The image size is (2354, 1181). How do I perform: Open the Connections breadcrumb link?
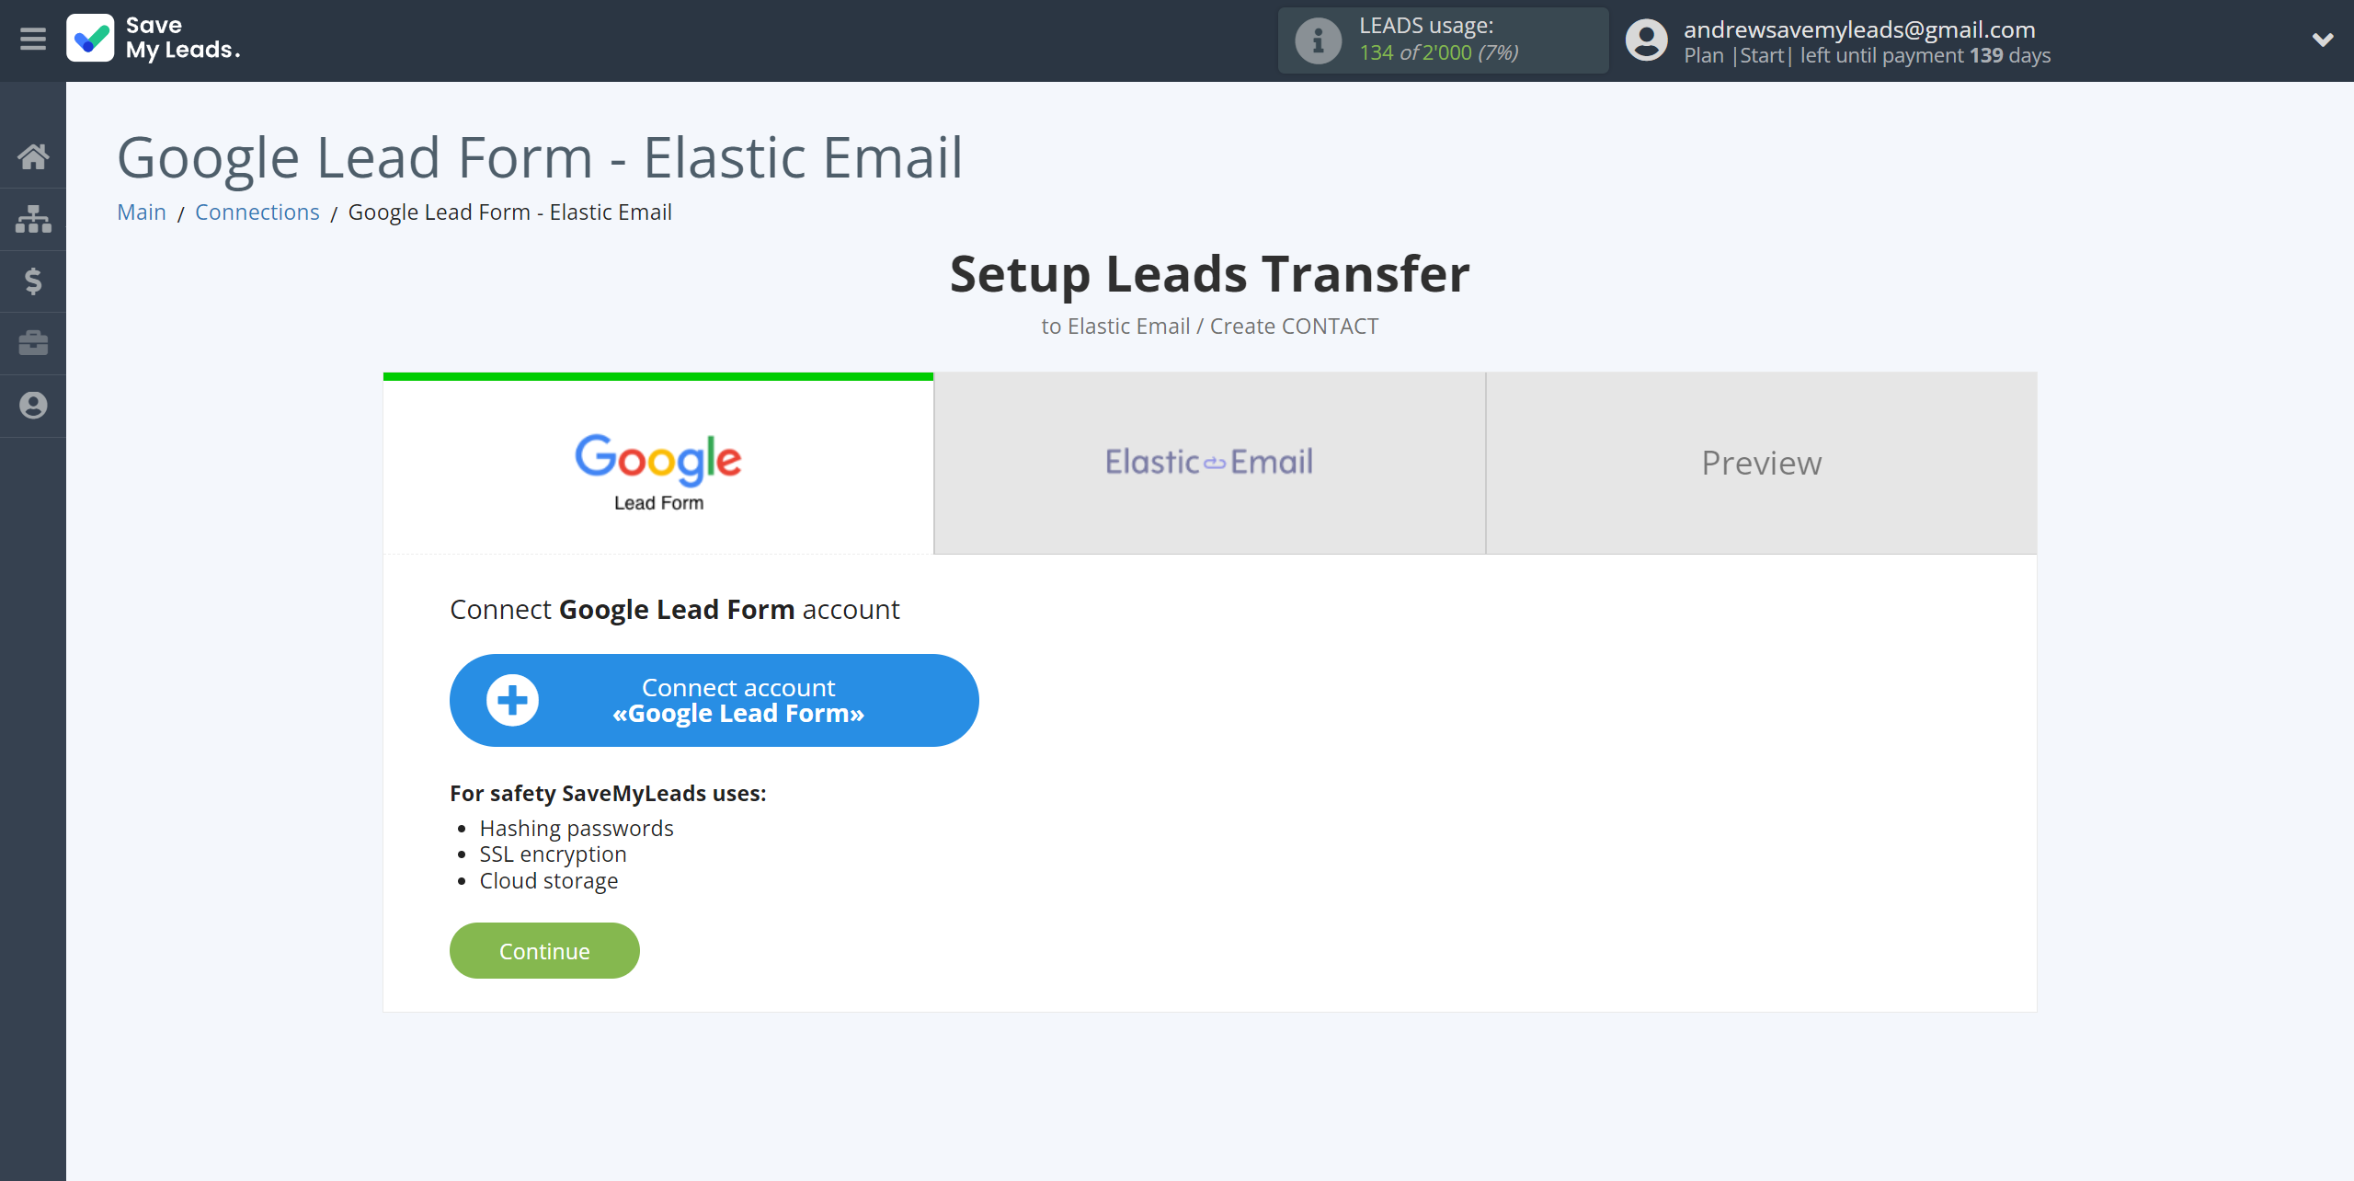coord(256,211)
